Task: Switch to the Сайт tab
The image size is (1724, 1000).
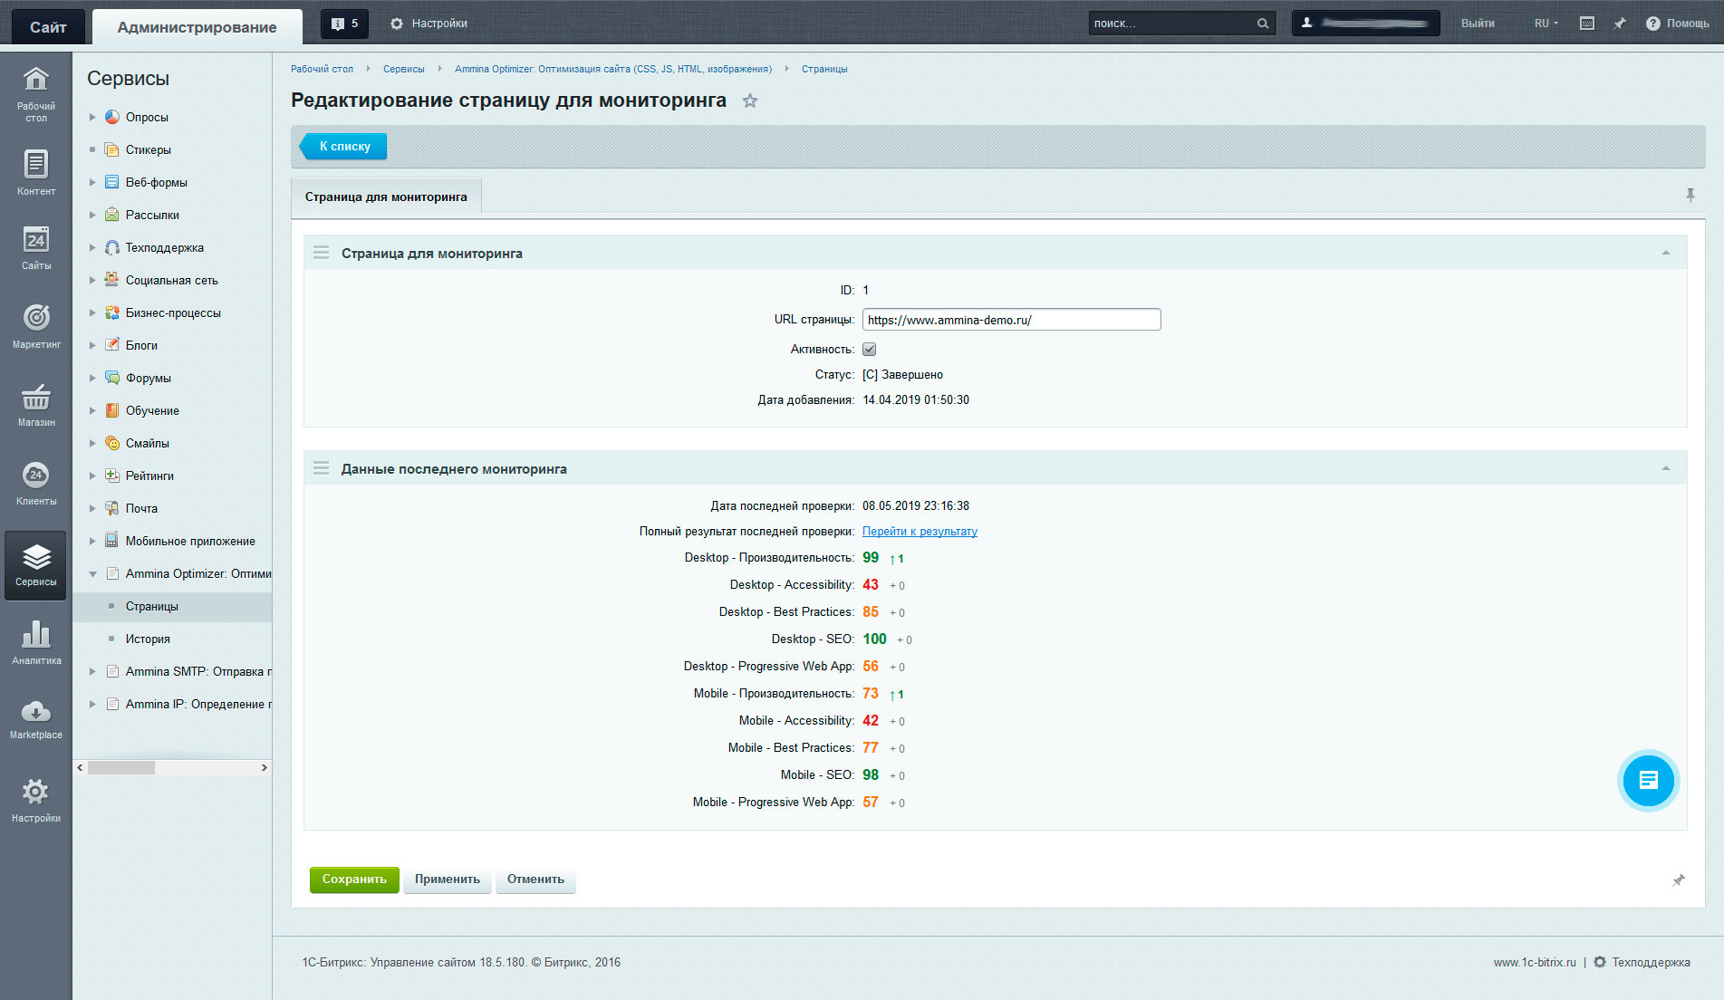Action: point(48,27)
